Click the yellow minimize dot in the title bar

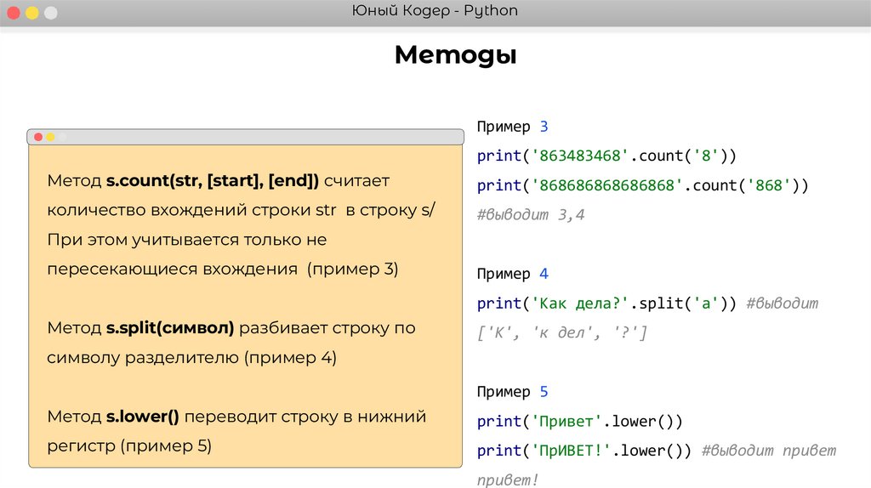point(32,13)
